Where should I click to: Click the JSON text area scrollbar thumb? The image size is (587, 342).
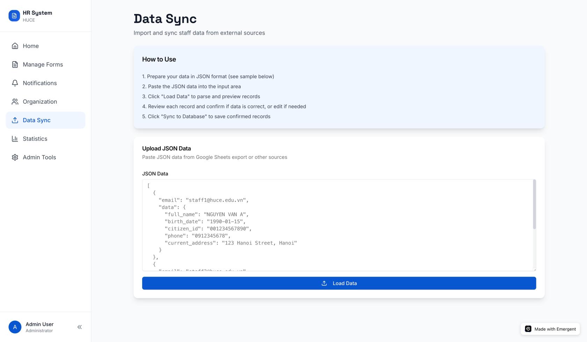tap(534, 204)
